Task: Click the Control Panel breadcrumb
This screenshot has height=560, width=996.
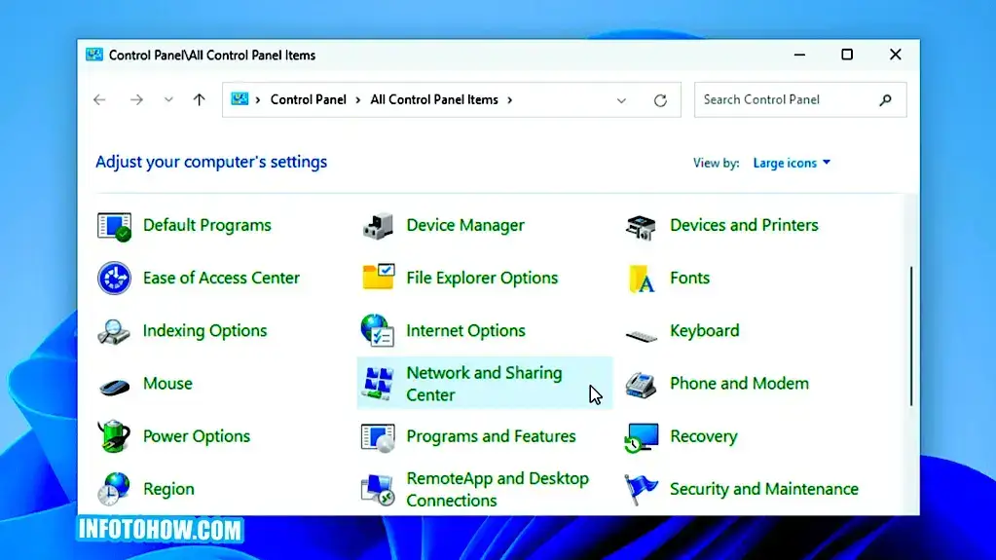Action: (x=308, y=99)
